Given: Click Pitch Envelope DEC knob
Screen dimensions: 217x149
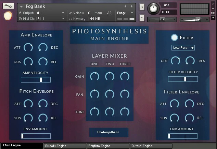Looking at the screenshot, I should pos(43,104).
